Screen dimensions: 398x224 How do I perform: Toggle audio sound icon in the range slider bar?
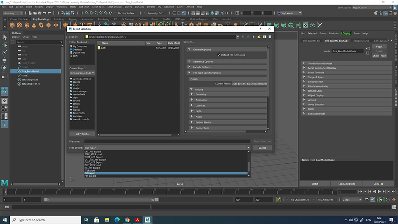pyautogui.click(x=382, y=200)
